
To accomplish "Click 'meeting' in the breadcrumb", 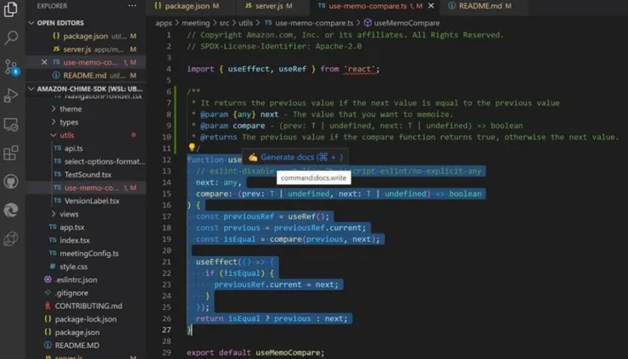I will click(195, 23).
